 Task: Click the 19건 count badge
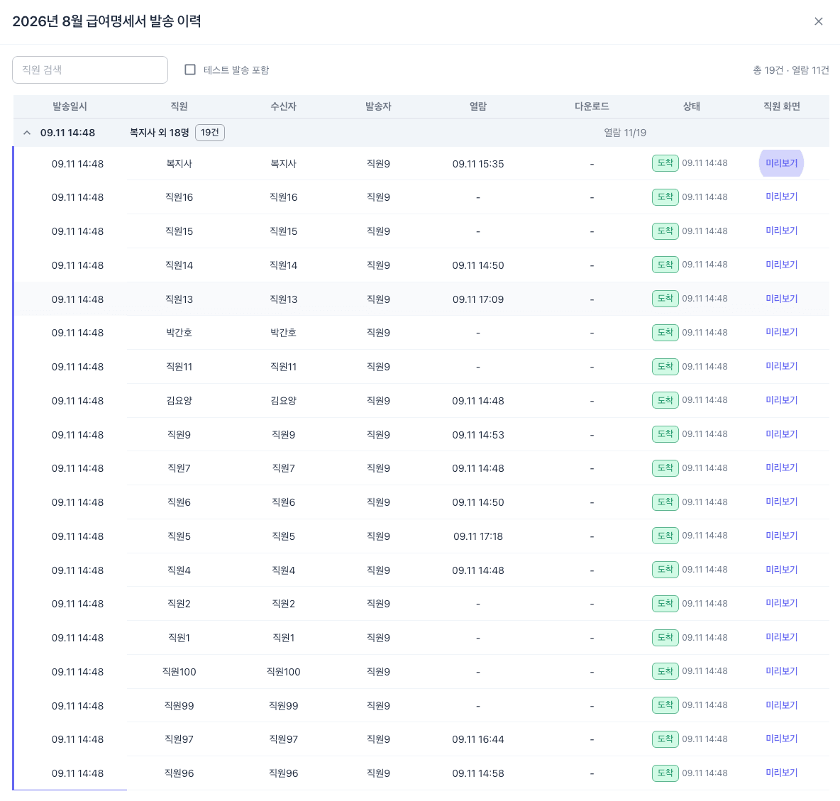(x=210, y=133)
